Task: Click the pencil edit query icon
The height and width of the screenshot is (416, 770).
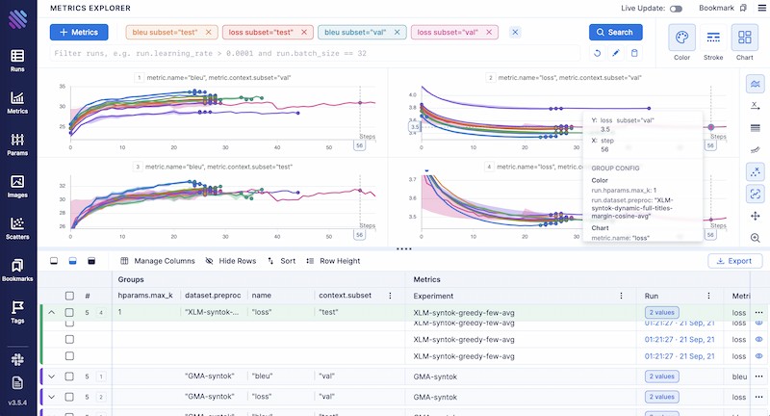Action: 616,54
